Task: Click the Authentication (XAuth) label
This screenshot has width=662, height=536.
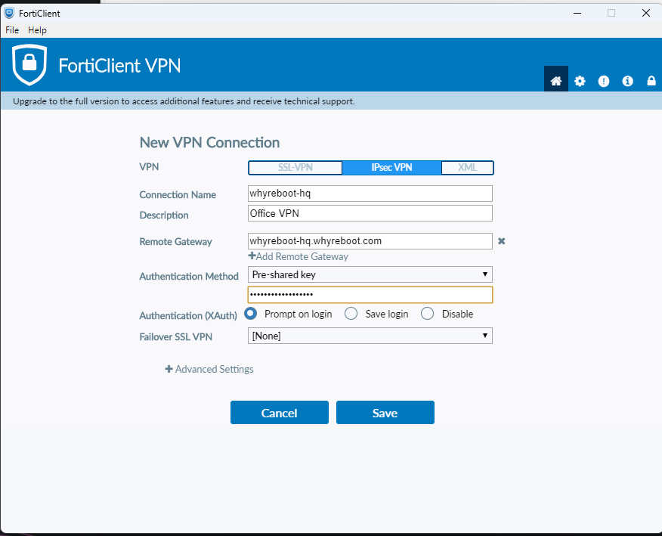Action: (x=188, y=315)
